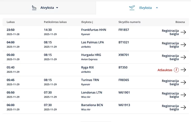Click the landing plane Atvyksta icon
The width and height of the screenshot is (191, 122).
(x=34, y=8)
